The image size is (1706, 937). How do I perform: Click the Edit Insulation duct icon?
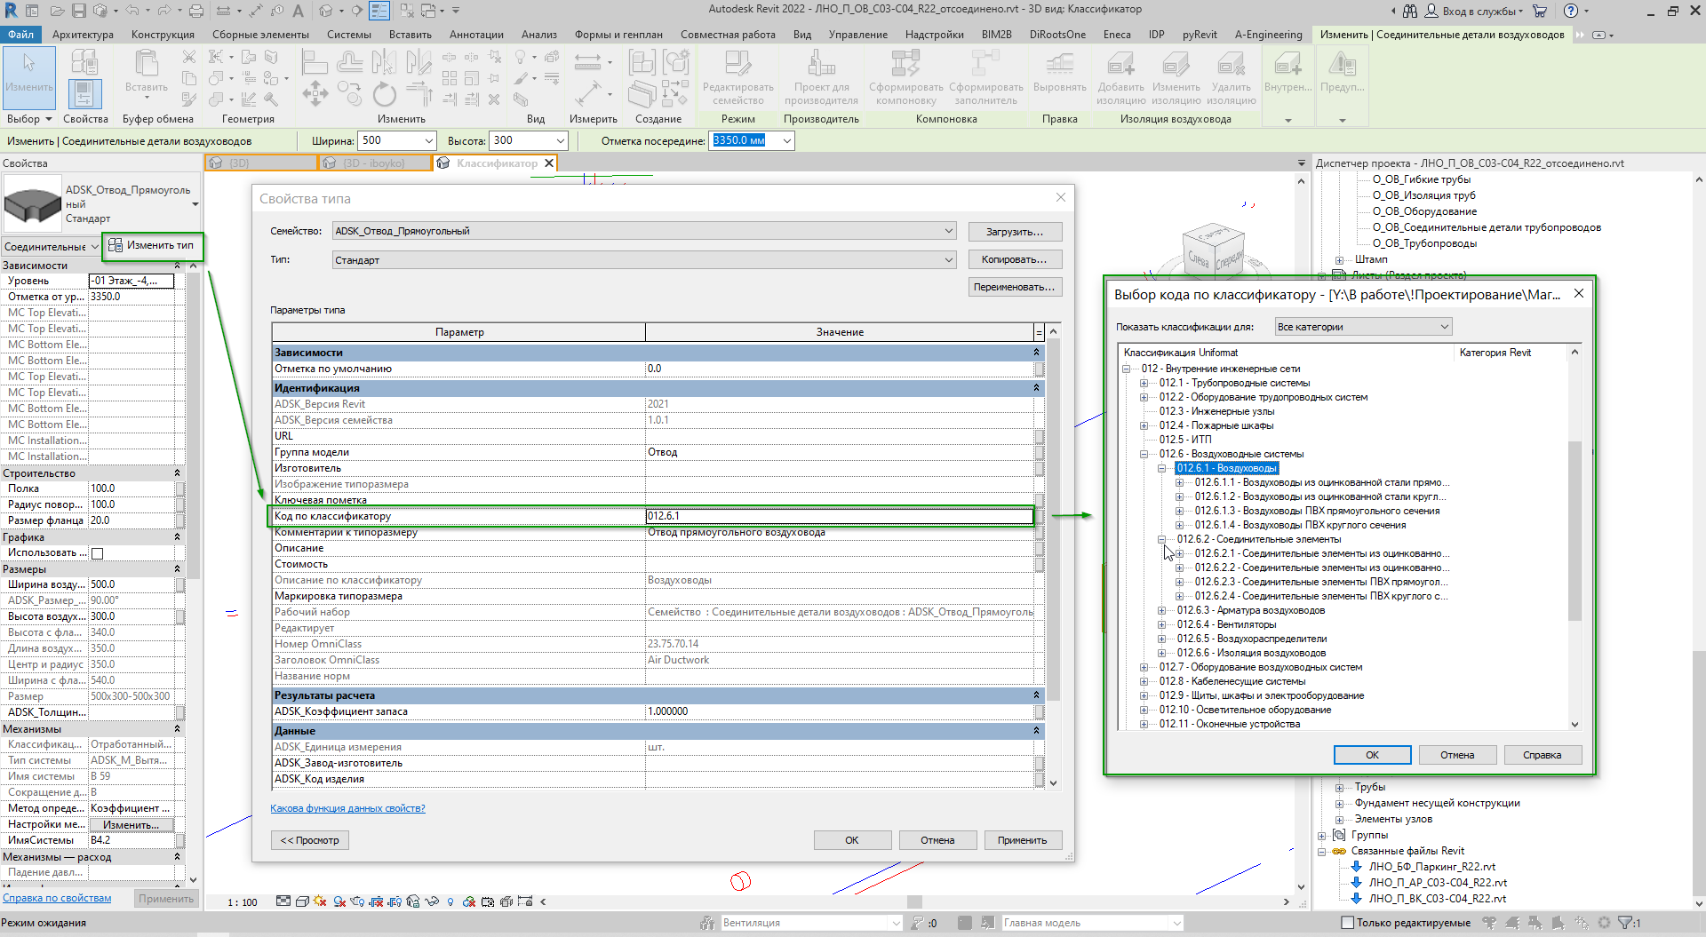point(1176,64)
